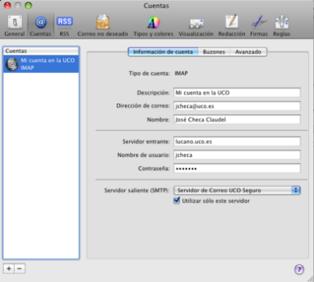
Task: Open the RSS preferences pane
Action: pyautogui.click(x=64, y=26)
